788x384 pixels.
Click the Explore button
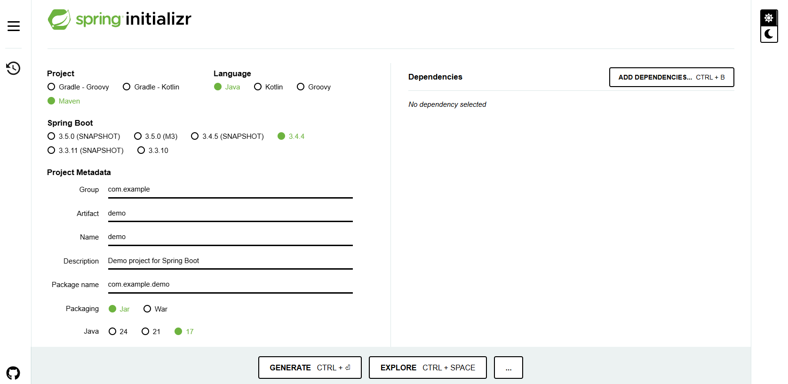[x=428, y=368]
